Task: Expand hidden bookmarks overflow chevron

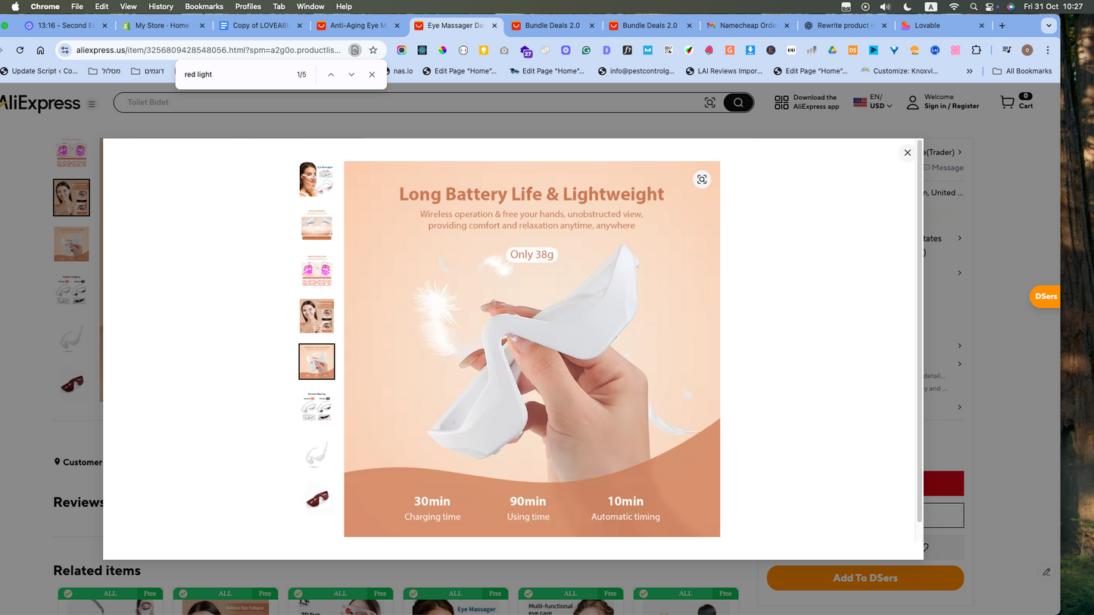Action: coord(969,71)
